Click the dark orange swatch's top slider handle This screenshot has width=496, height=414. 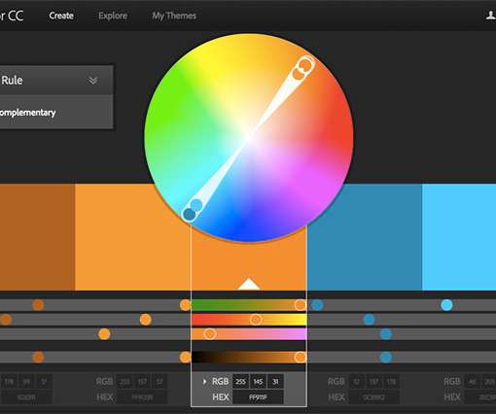coord(38,305)
